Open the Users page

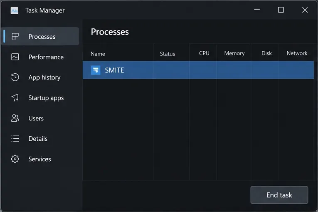pos(40,118)
